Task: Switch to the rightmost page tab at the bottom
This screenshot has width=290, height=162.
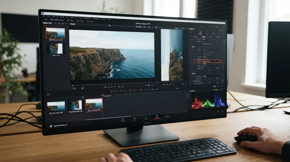Action: click(167, 116)
